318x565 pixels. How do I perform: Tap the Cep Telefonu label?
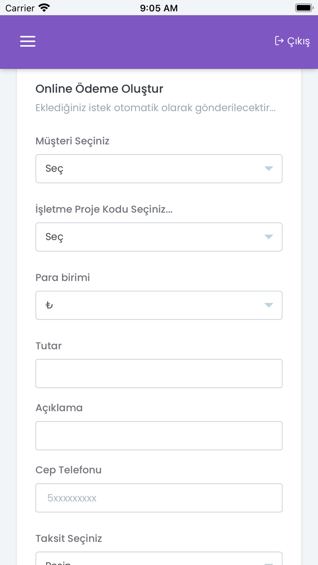tap(69, 470)
